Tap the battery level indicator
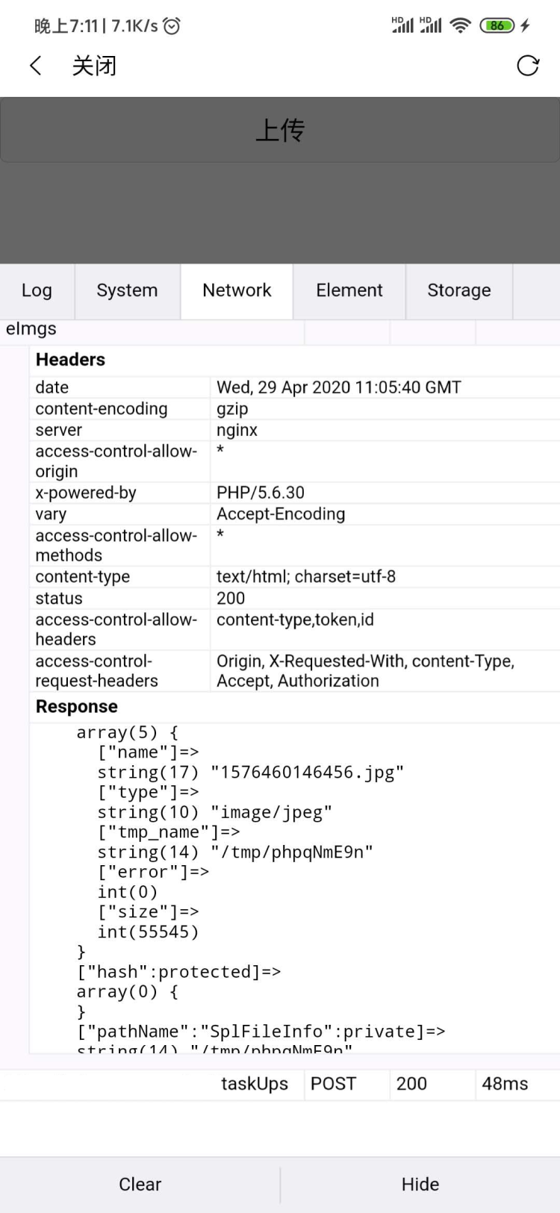560x1213 pixels. click(x=497, y=25)
